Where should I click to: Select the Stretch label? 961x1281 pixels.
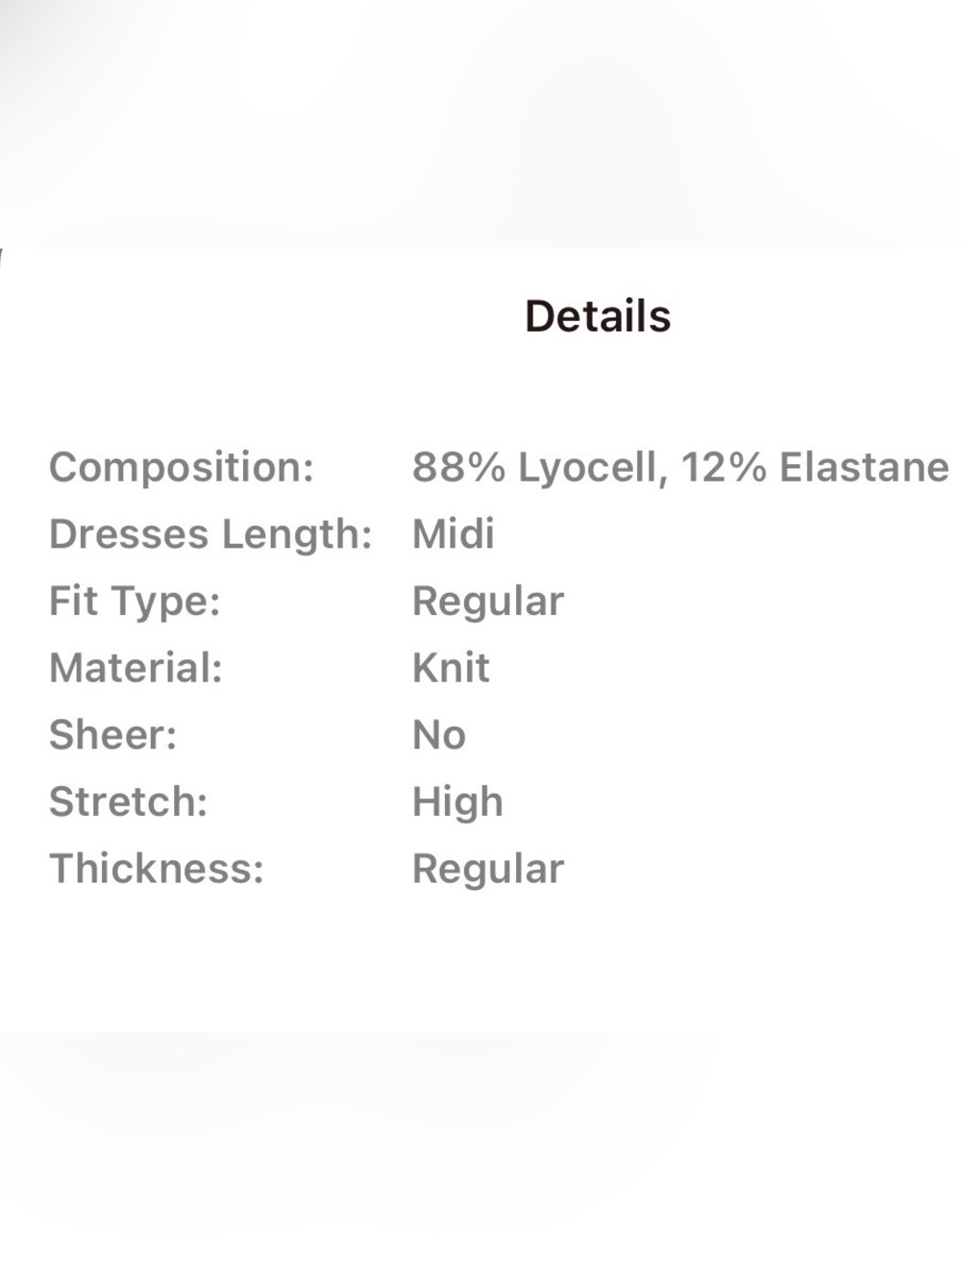(128, 801)
